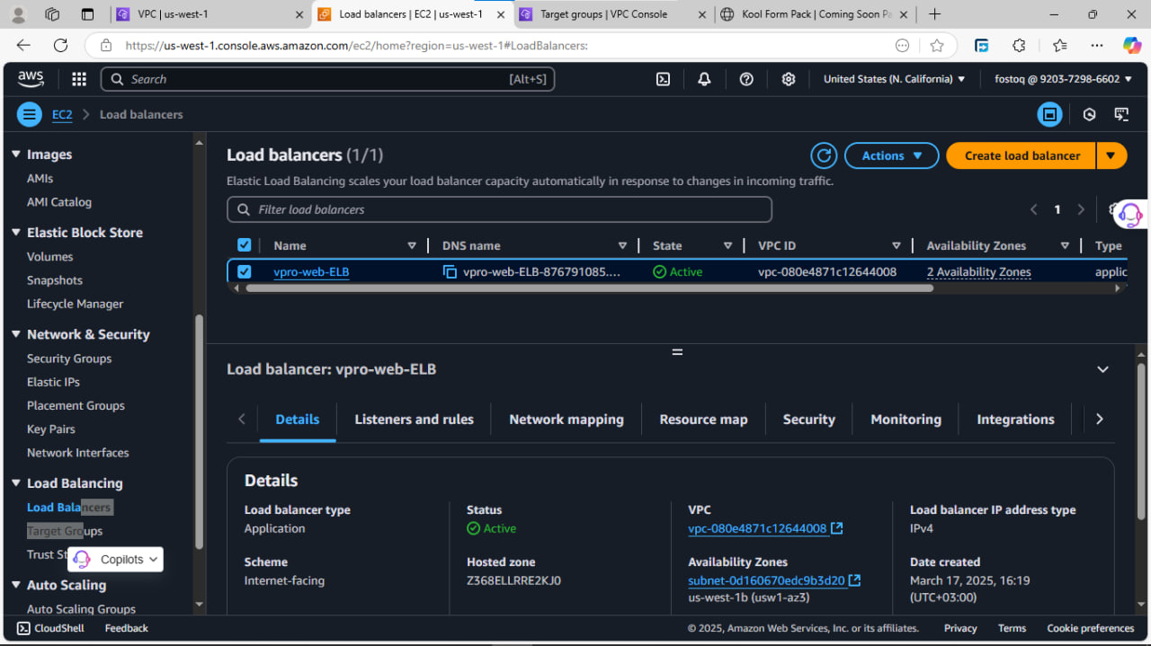Click the tutorial monitor icon in breadcrumb bar
The height and width of the screenshot is (646, 1151).
tap(1121, 114)
